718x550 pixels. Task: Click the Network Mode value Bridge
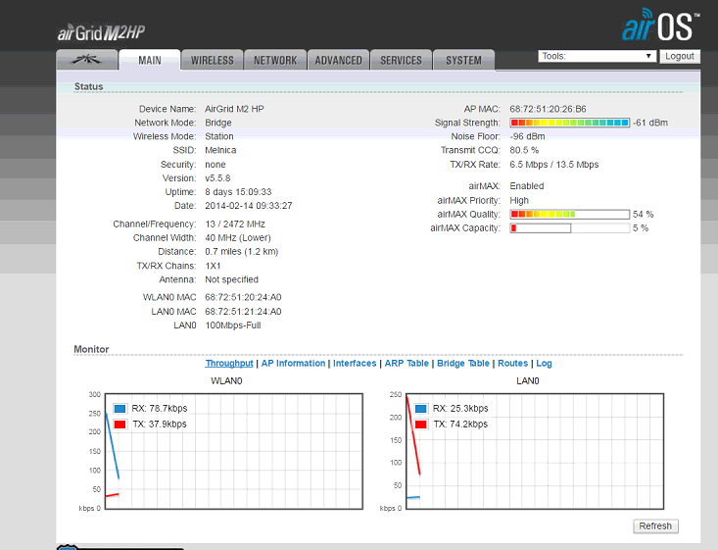tap(218, 123)
